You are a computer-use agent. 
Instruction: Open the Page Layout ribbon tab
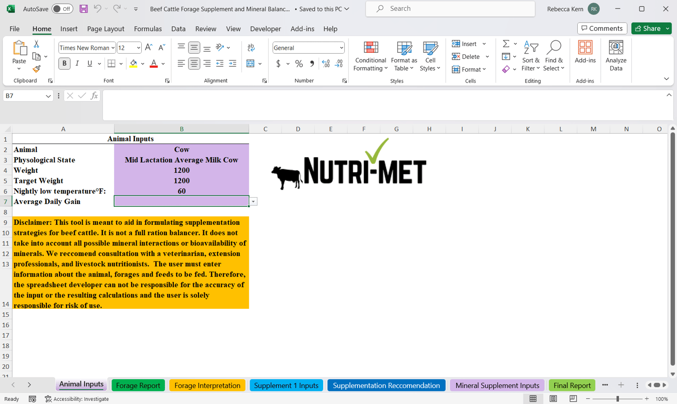[x=106, y=29]
